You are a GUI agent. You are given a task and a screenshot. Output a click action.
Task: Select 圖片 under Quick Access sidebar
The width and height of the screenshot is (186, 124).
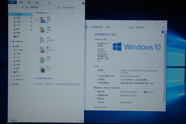[18, 29]
